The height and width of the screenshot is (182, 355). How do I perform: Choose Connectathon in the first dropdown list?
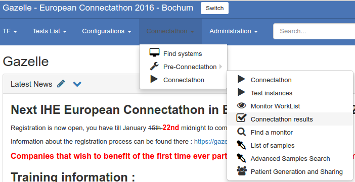coord(183,80)
